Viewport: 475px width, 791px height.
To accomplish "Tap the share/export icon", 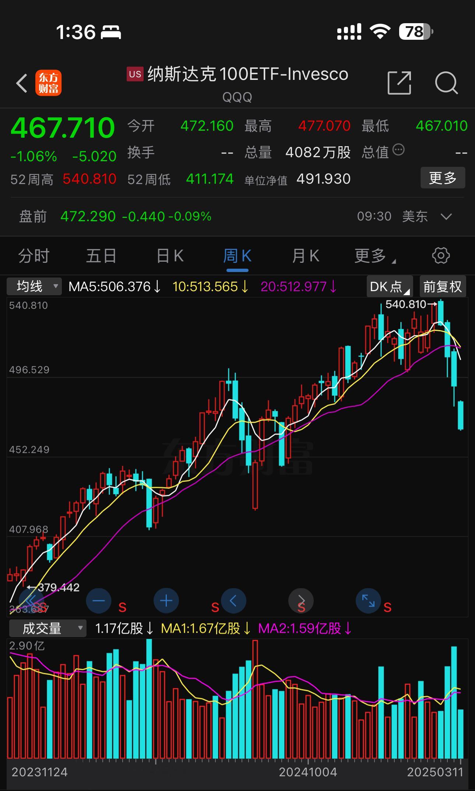I will 400,83.
